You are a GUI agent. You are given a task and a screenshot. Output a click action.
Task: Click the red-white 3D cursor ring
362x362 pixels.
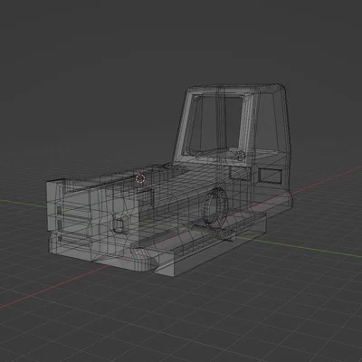click(140, 178)
